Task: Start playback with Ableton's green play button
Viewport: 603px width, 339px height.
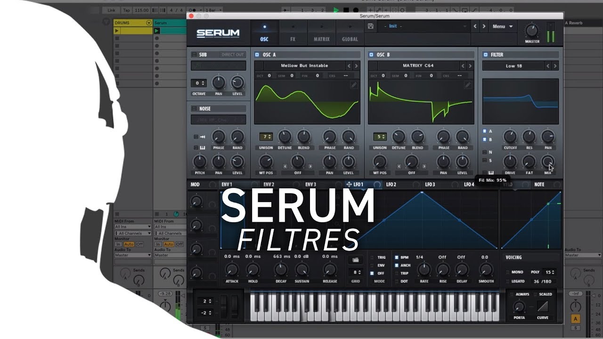Action: 336,10
